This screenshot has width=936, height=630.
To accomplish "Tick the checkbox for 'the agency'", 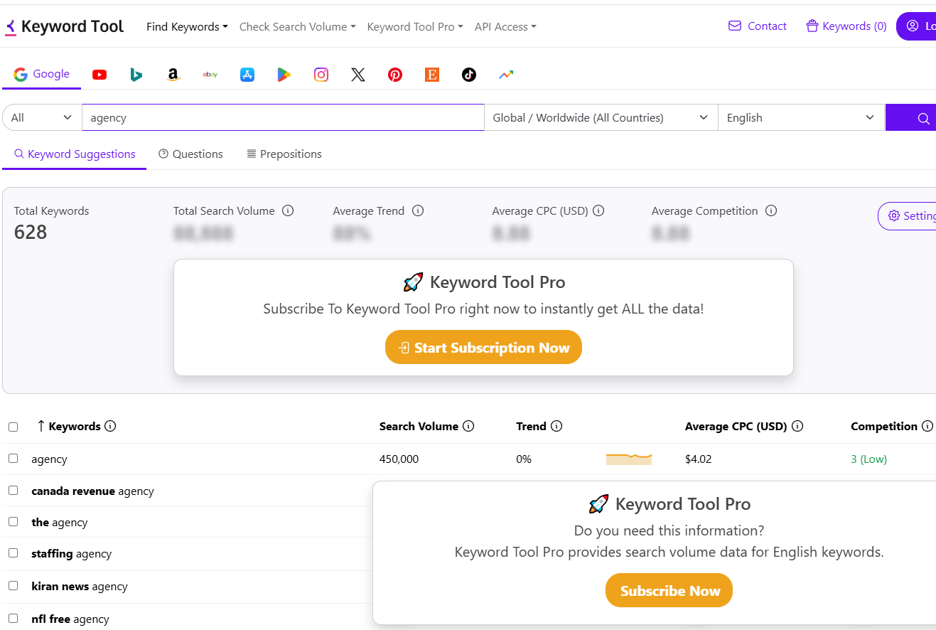I will 13,522.
